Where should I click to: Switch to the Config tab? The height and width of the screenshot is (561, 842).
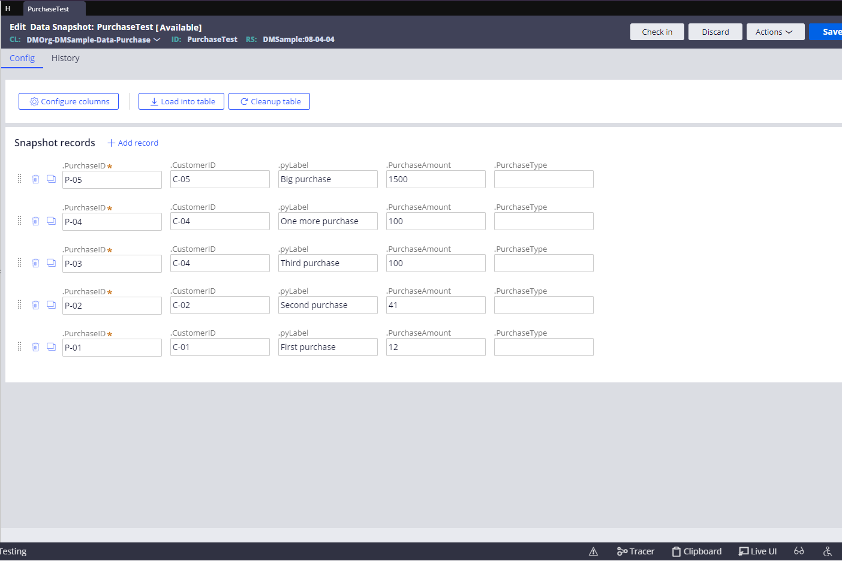22,58
